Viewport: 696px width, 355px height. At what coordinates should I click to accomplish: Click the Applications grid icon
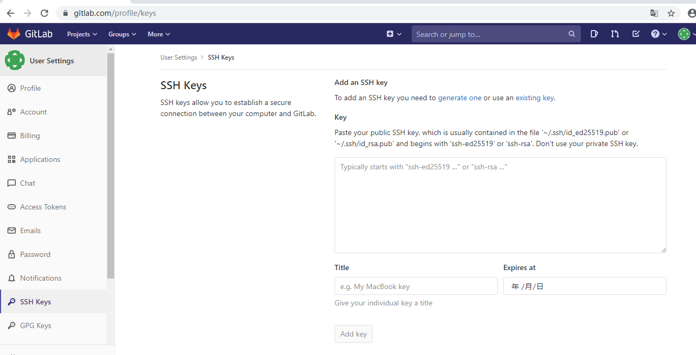[x=12, y=159]
